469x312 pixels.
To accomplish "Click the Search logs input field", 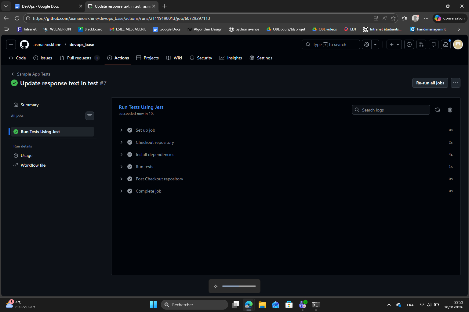I will (391, 110).
